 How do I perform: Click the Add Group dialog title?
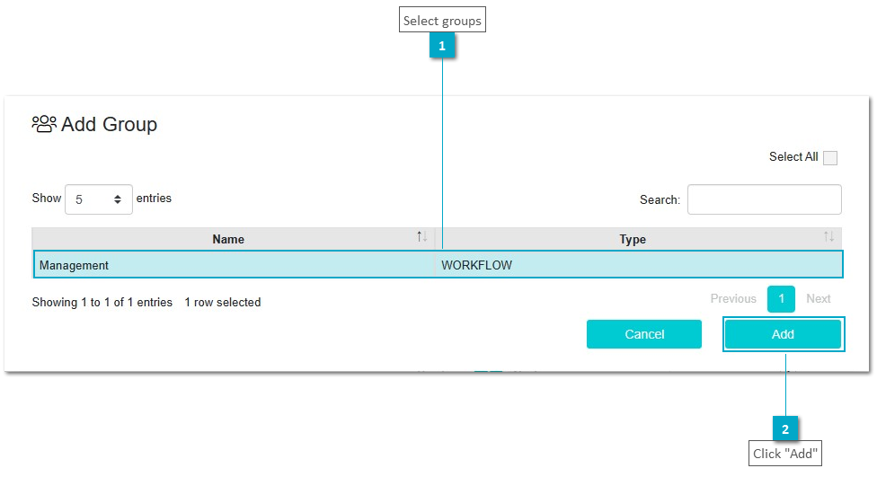point(109,124)
